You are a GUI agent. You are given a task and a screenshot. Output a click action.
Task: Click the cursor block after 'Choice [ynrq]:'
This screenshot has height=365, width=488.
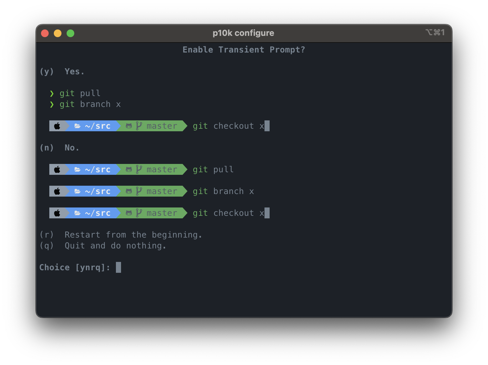pyautogui.click(x=118, y=267)
